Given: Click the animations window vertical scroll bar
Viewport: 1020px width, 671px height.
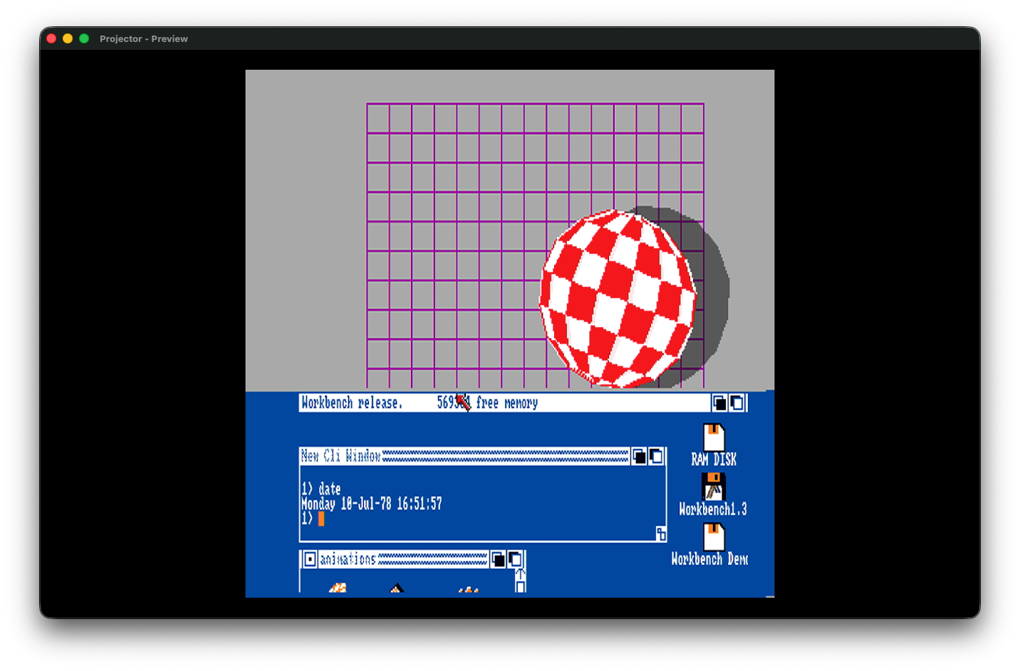Looking at the screenshot, I should (x=521, y=586).
